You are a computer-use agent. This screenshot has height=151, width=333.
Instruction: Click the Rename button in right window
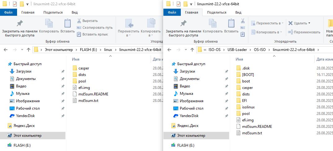[304, 32]
